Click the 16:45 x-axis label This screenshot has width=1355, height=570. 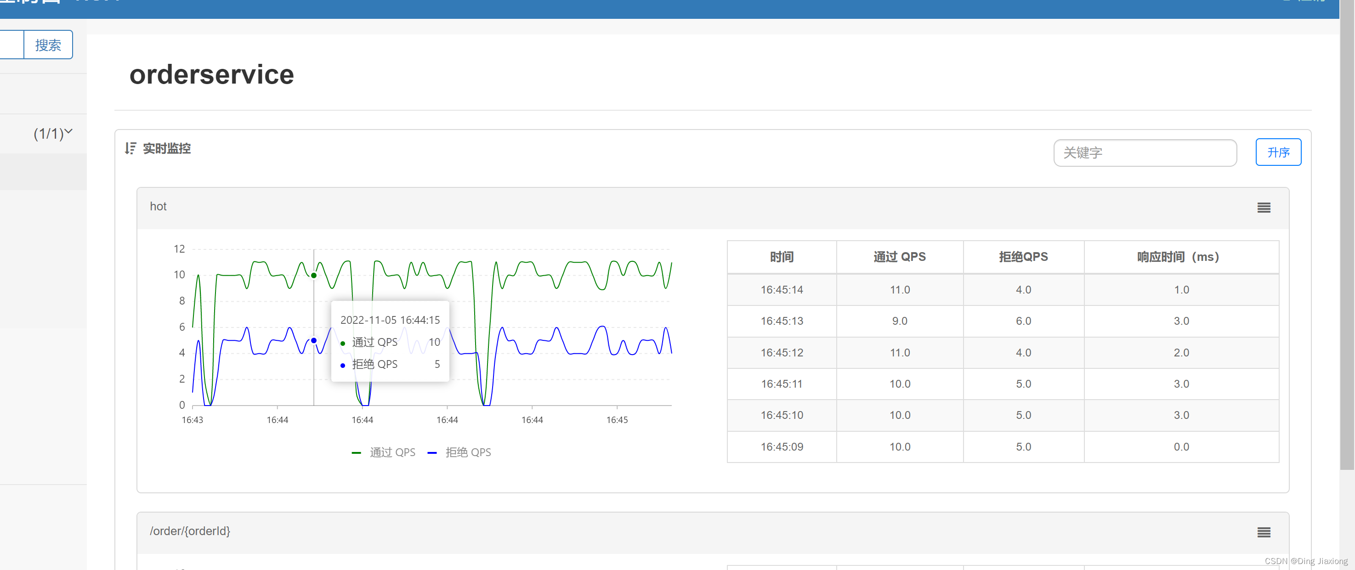pos(617,420)
